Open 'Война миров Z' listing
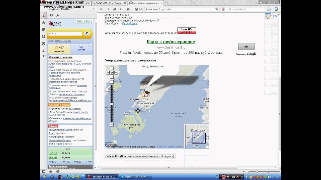Viewport: 321px width, 180px height. pyautogui.click(x=56, y=144)
